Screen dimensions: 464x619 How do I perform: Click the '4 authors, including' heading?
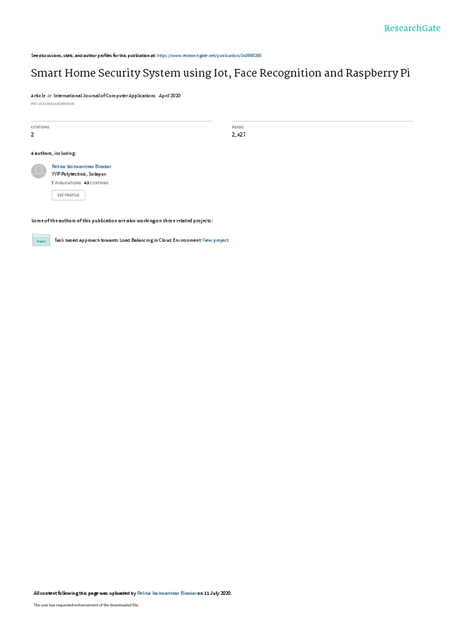[53, 153]
